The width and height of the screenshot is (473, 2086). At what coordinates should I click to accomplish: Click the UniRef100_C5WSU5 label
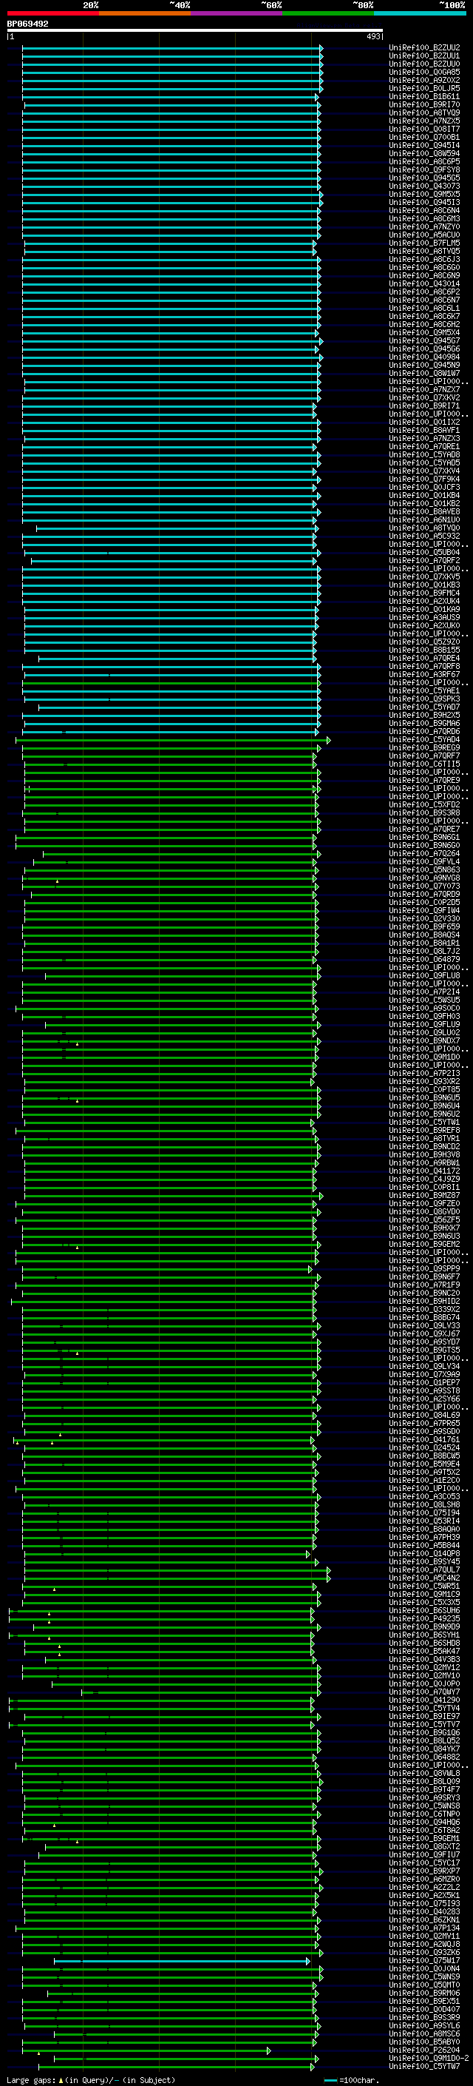coord(424,1000)
